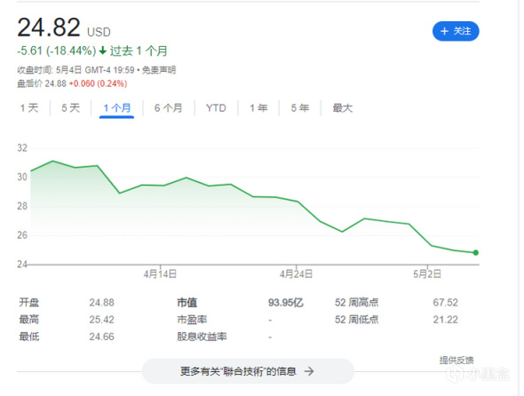Switch to the YTD tab
The height and width of the screenshot is (396, 524).
pos(216,108)
